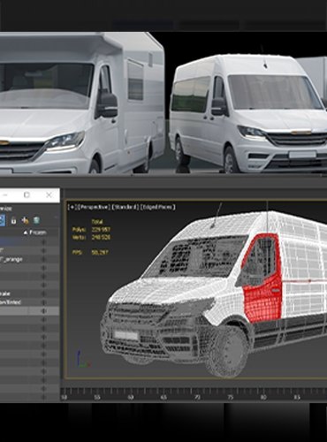Click the lock icon in explorer toolbar
This screenshot has width=327, height=442.
pyautogui.click(x=13, y=220)
